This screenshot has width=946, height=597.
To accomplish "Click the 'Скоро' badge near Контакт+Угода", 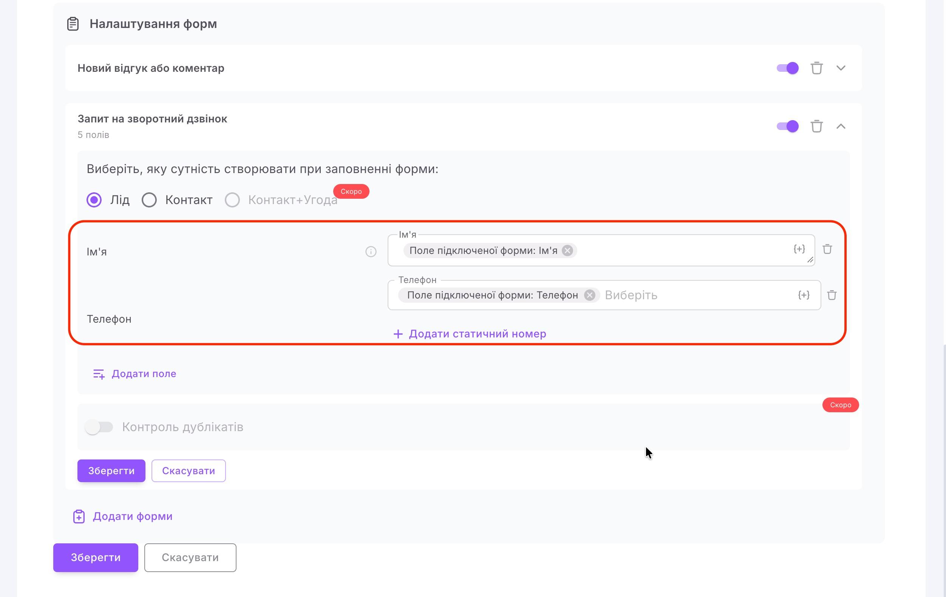I will pyautogui.click(x=351, y=192).
